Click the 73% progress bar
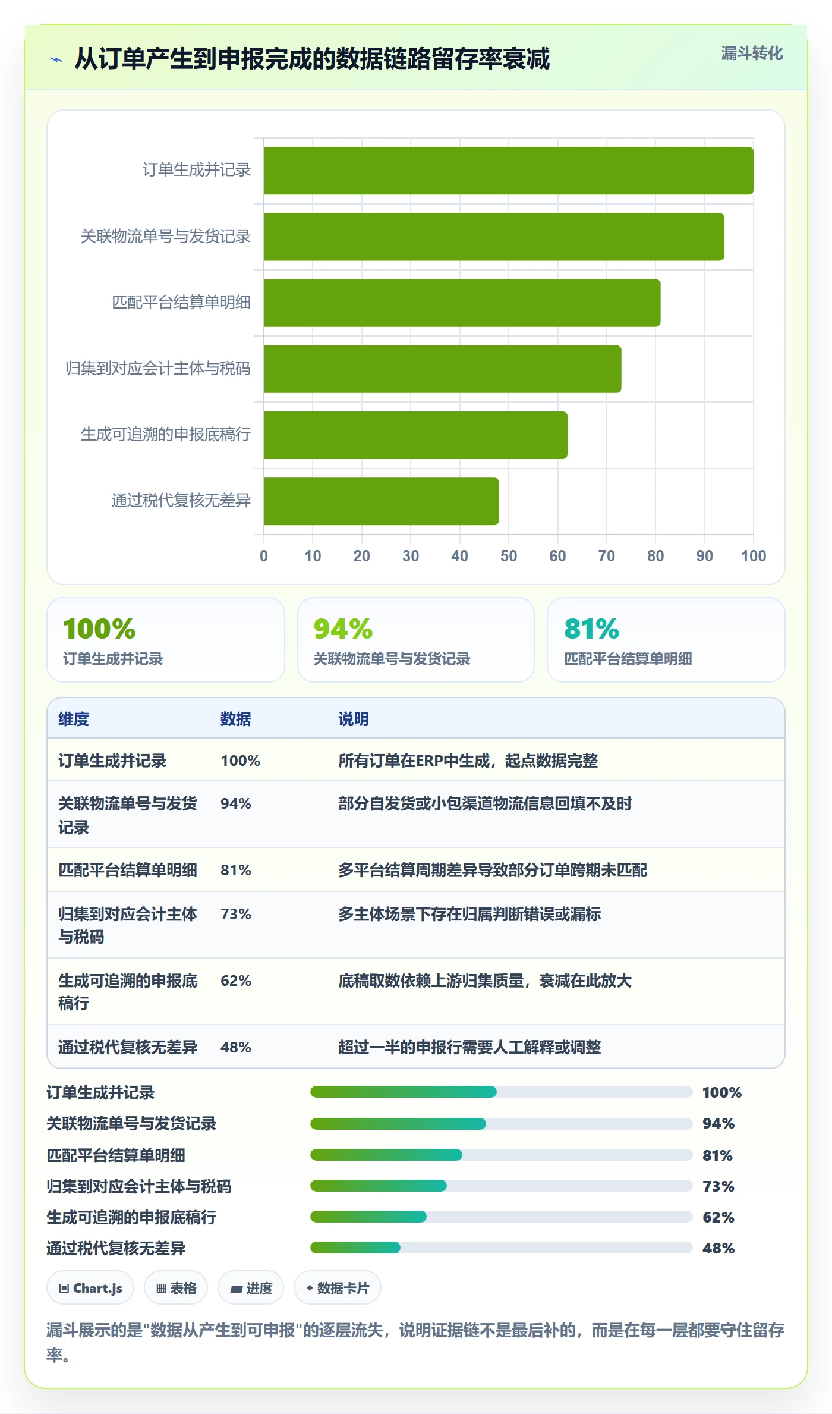This screenshot has height=1414, width=832. [x=502, y=1186]
